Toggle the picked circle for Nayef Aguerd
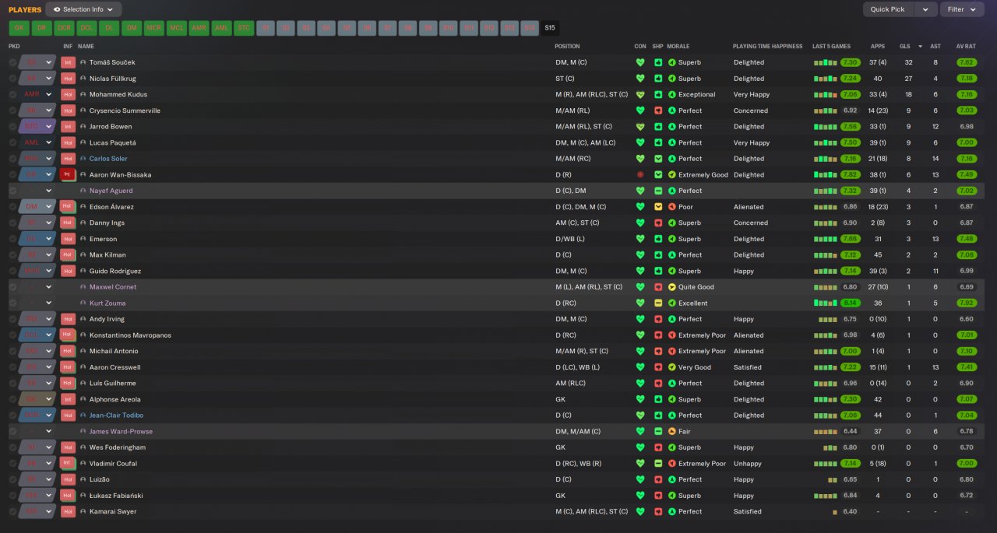 pos(12,191)
